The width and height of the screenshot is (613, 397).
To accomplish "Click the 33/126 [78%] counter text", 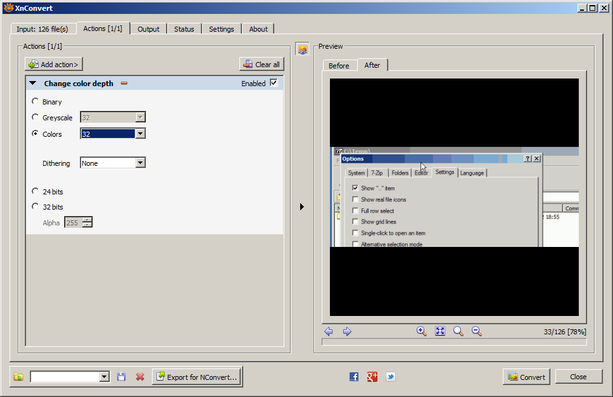I will [x=564, y=332].
